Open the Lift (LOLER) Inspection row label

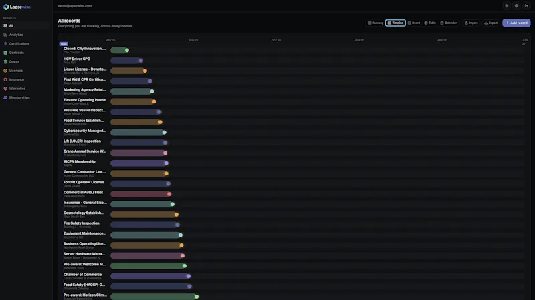coord(82,143)
